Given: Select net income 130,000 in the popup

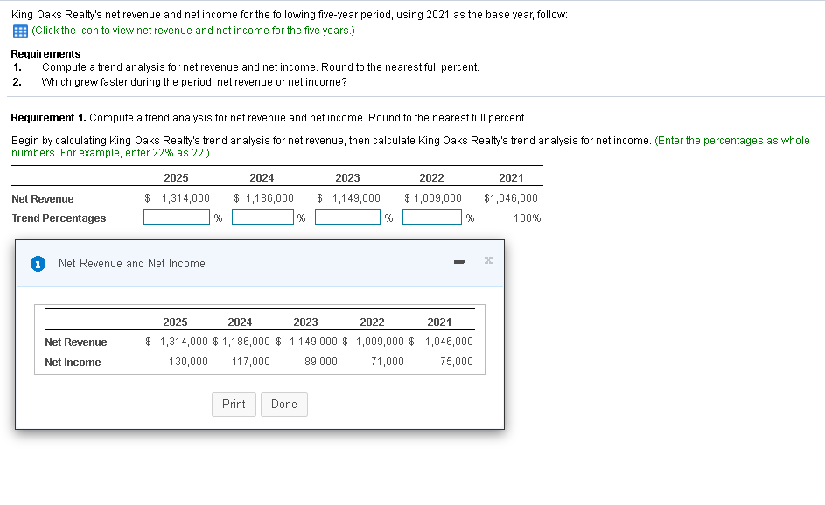Looking at the screenshot, I should 188,362.
